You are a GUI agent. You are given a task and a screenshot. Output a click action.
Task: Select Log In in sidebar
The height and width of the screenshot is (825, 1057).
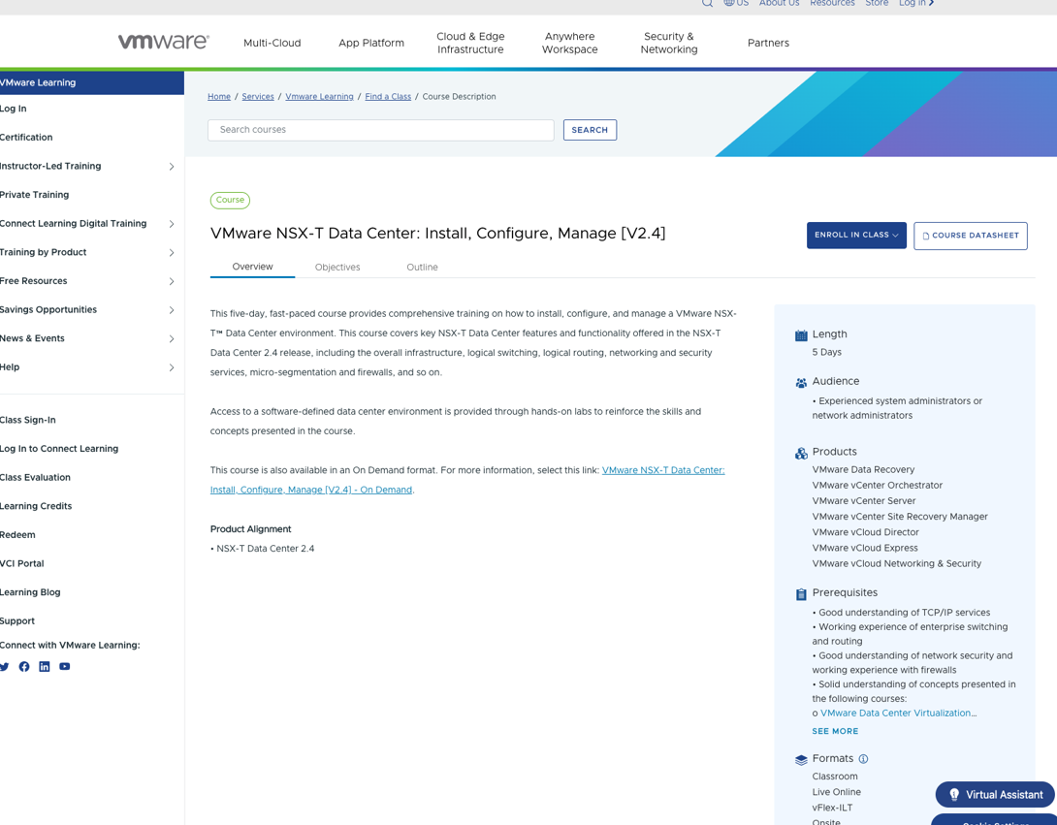tap(14, 109)
